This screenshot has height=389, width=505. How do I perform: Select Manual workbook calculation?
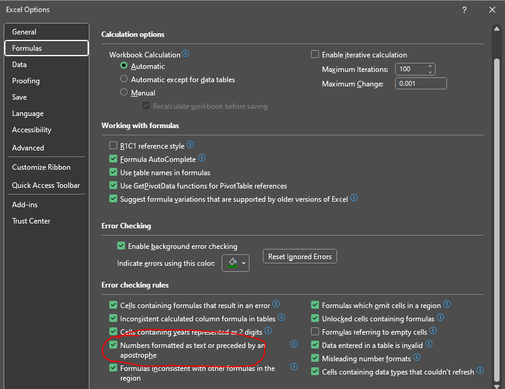124,92
